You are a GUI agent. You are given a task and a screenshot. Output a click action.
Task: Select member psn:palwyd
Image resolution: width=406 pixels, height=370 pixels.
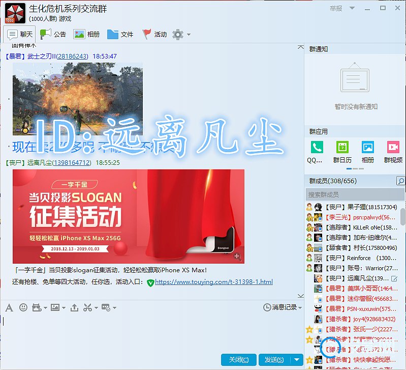pos(352,217)
